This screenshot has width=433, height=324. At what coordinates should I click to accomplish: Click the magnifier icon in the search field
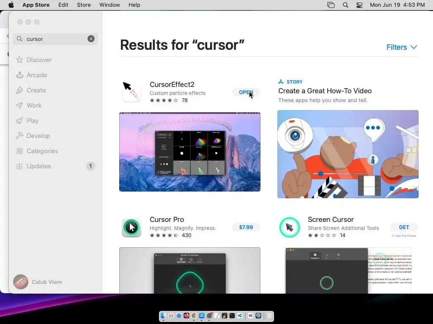click(19, 39)
